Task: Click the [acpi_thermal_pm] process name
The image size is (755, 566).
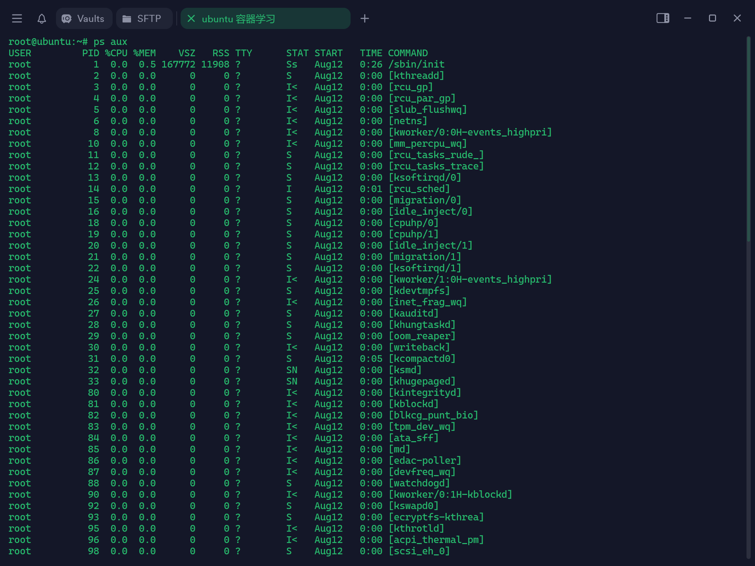Action: (x=436, y=540)
